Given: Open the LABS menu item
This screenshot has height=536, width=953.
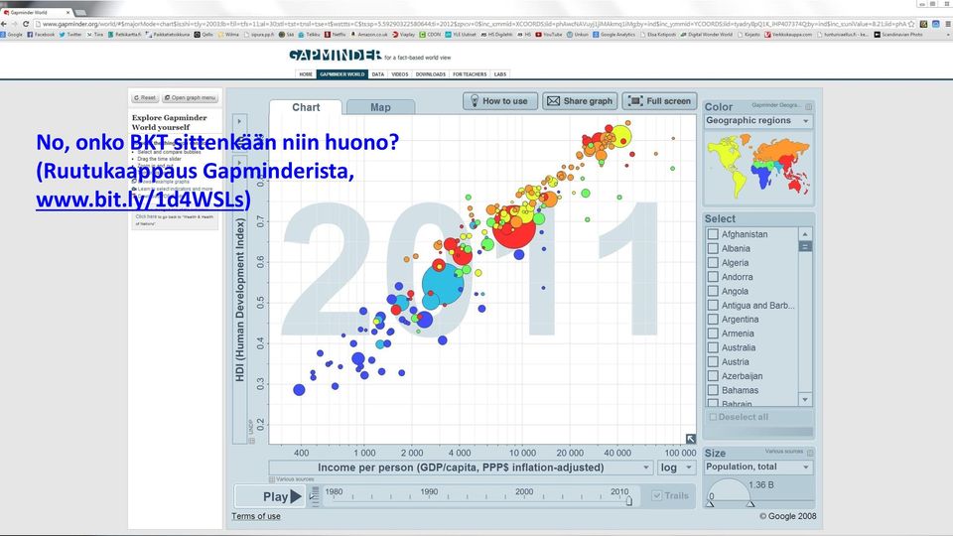Looking at the screenshot, I should point(500,74).
